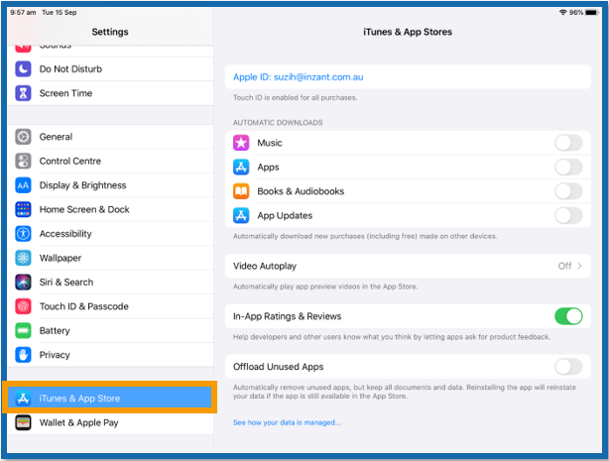Enable automatic Music downloads
The width and height of the screenshot is (609, 461).
tap(568, 143)
